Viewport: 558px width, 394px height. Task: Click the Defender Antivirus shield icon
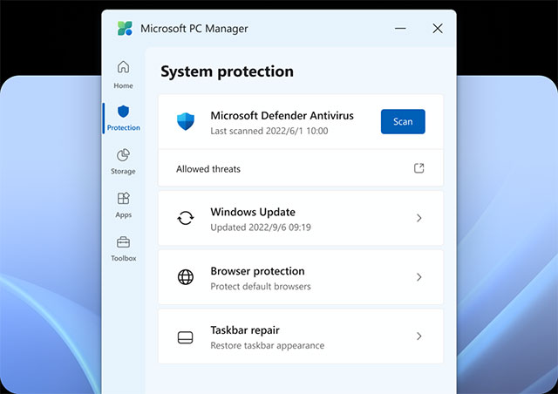(x=186, y=121)
